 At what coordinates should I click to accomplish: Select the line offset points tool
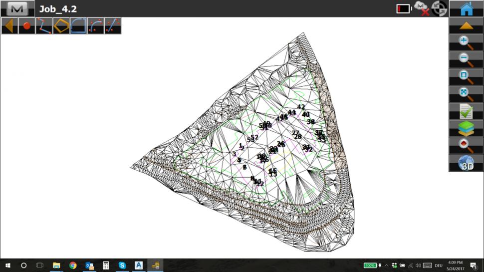tap(113, 26)
